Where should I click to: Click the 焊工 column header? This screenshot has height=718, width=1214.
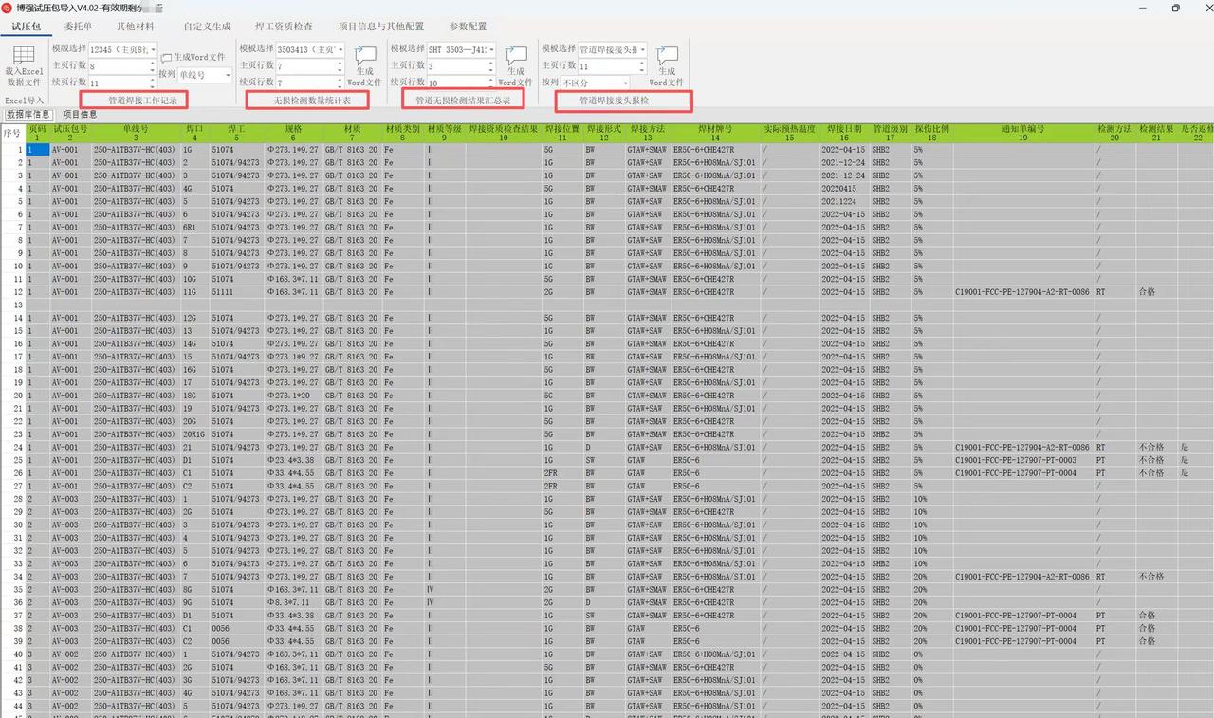pos(236,132)
